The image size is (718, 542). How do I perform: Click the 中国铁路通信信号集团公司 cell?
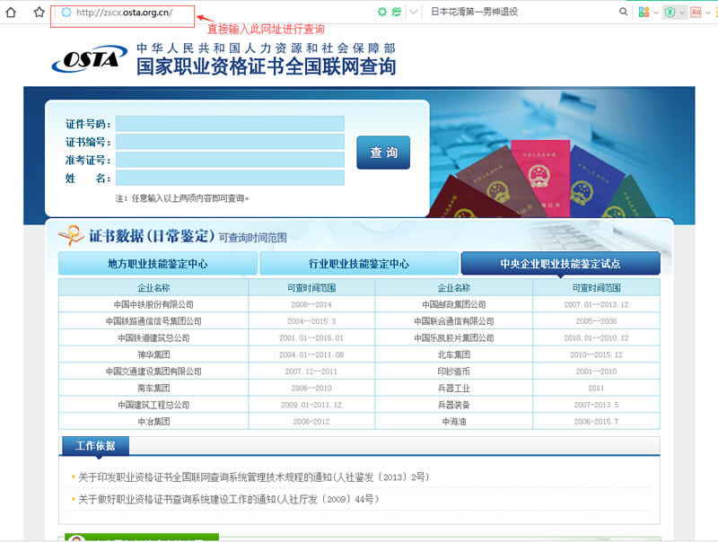(x=153, y=321)
